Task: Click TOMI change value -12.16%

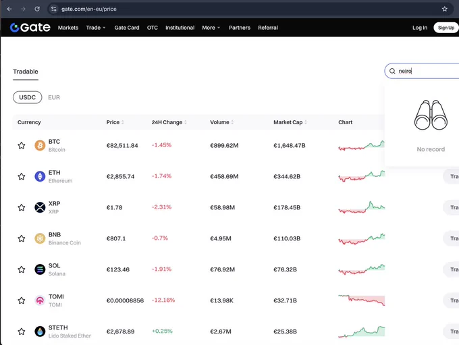Action: [x=163, y=300]
